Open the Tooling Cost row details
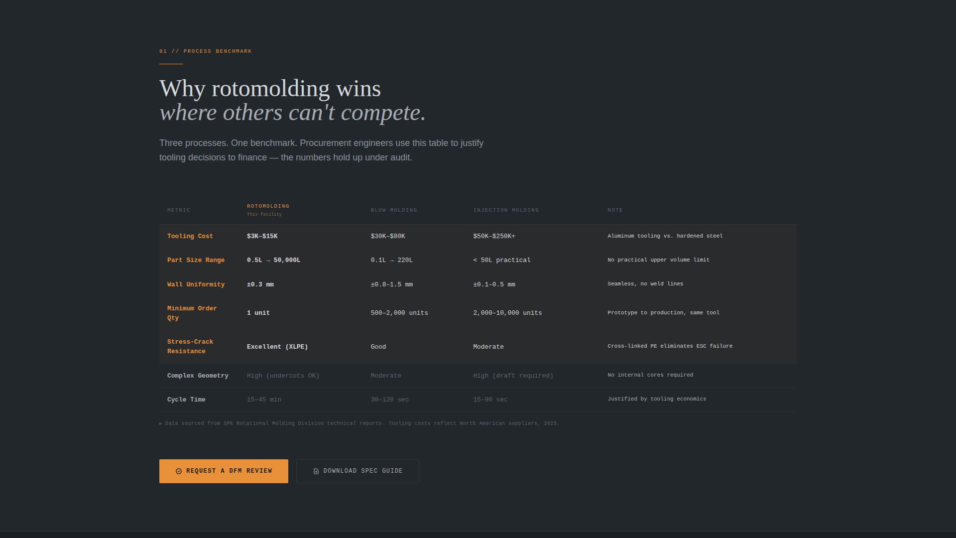 pos(190,236)
